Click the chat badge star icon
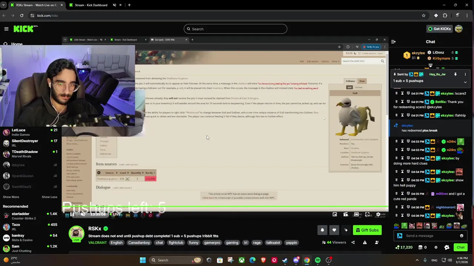The width and height of the screenshot is (474, 266). pyautogui.click(x=447, y=247)
